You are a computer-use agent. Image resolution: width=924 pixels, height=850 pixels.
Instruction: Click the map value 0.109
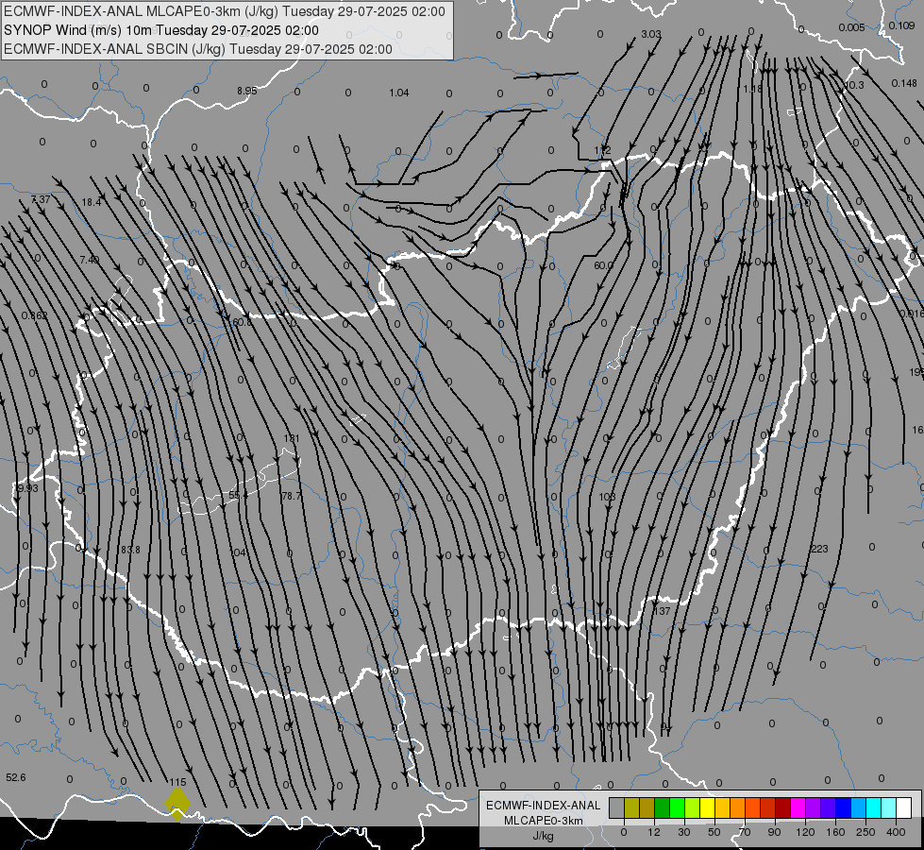click(902, 25)
